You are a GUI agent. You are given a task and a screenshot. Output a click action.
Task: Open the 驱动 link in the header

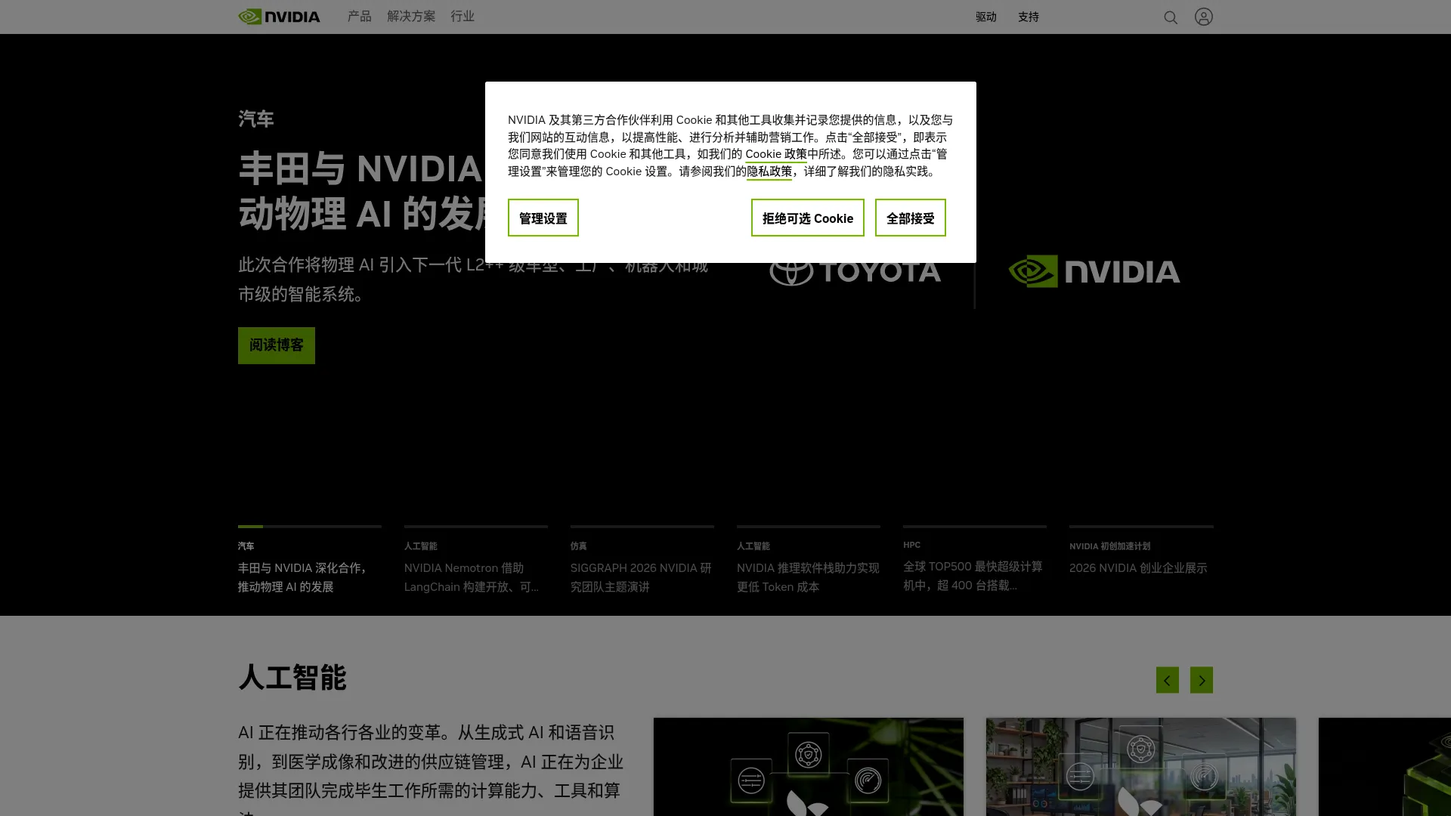point(986,17)
